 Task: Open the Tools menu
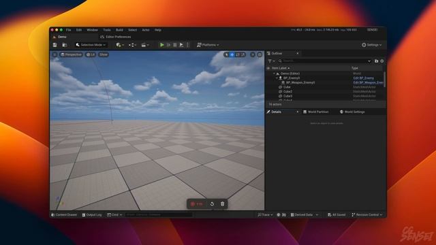pos(107,30)
